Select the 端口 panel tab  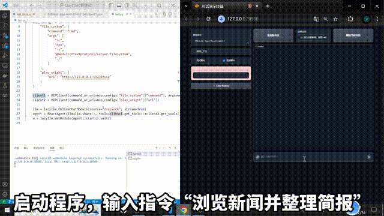point(61,148)
